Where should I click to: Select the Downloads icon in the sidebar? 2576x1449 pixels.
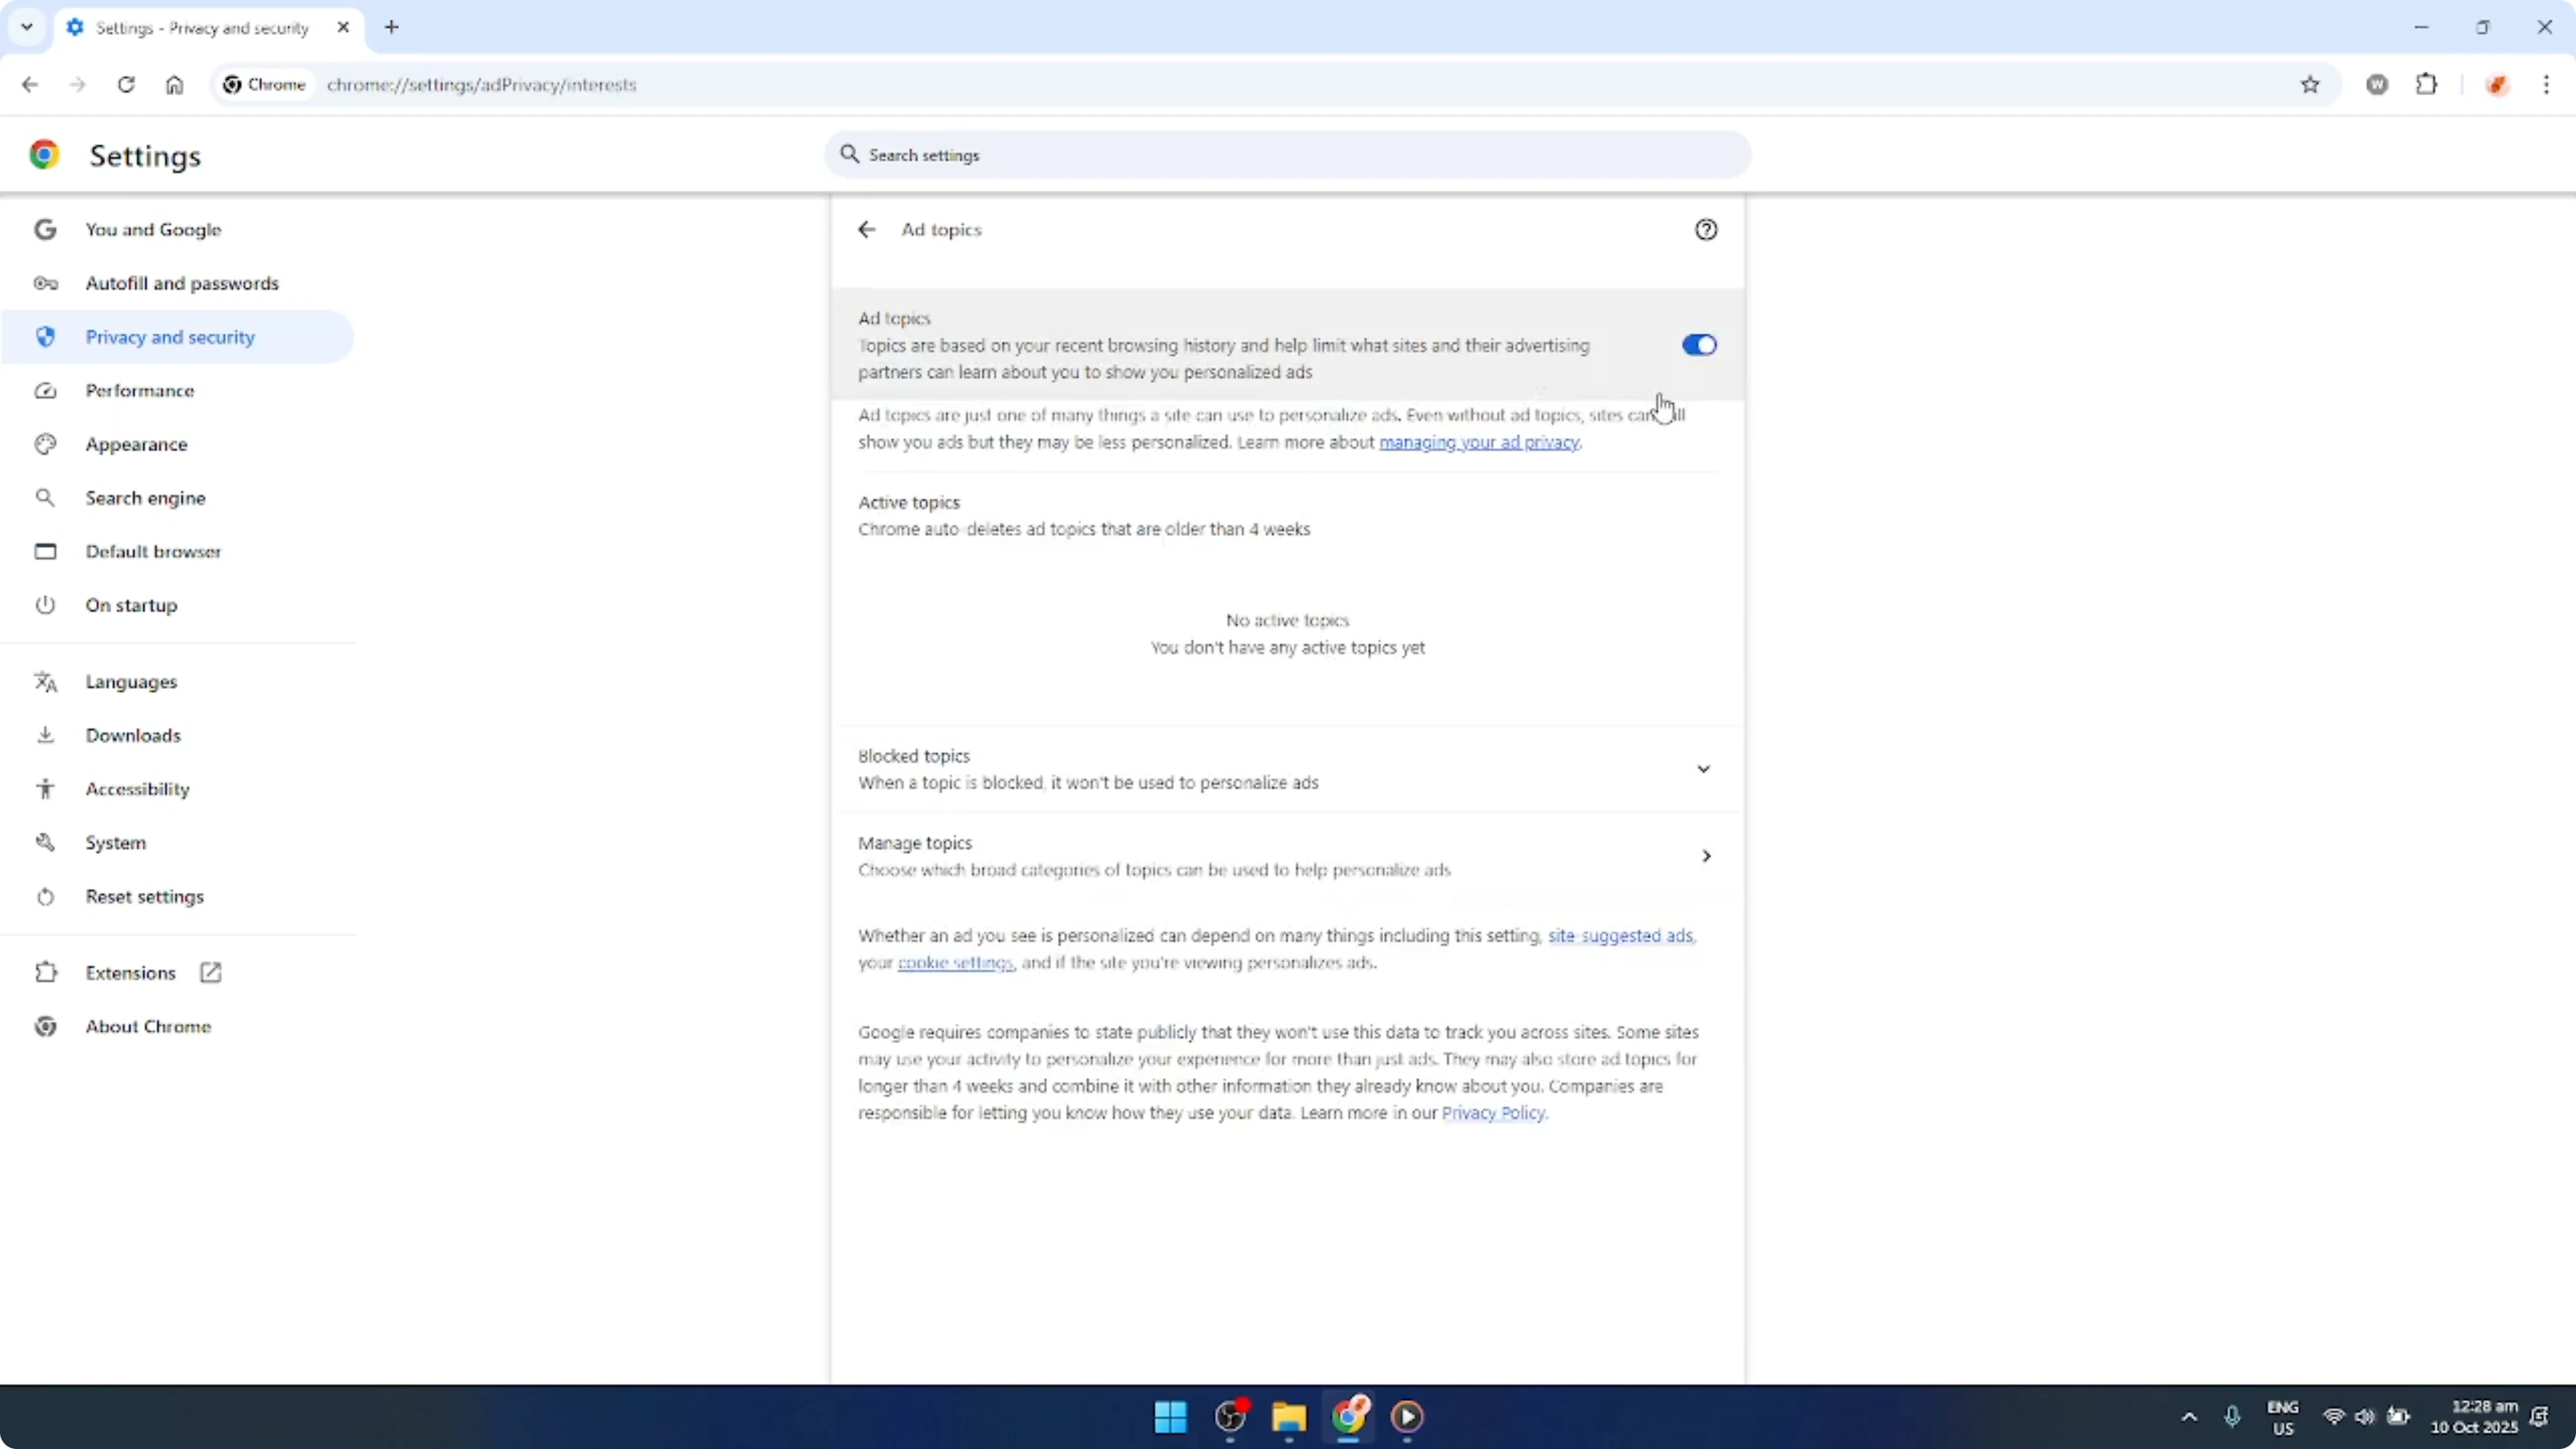pyautogui.click(x=45, y=735)
